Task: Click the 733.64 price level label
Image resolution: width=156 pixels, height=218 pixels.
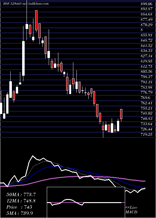Action: [x=146, y=124]
